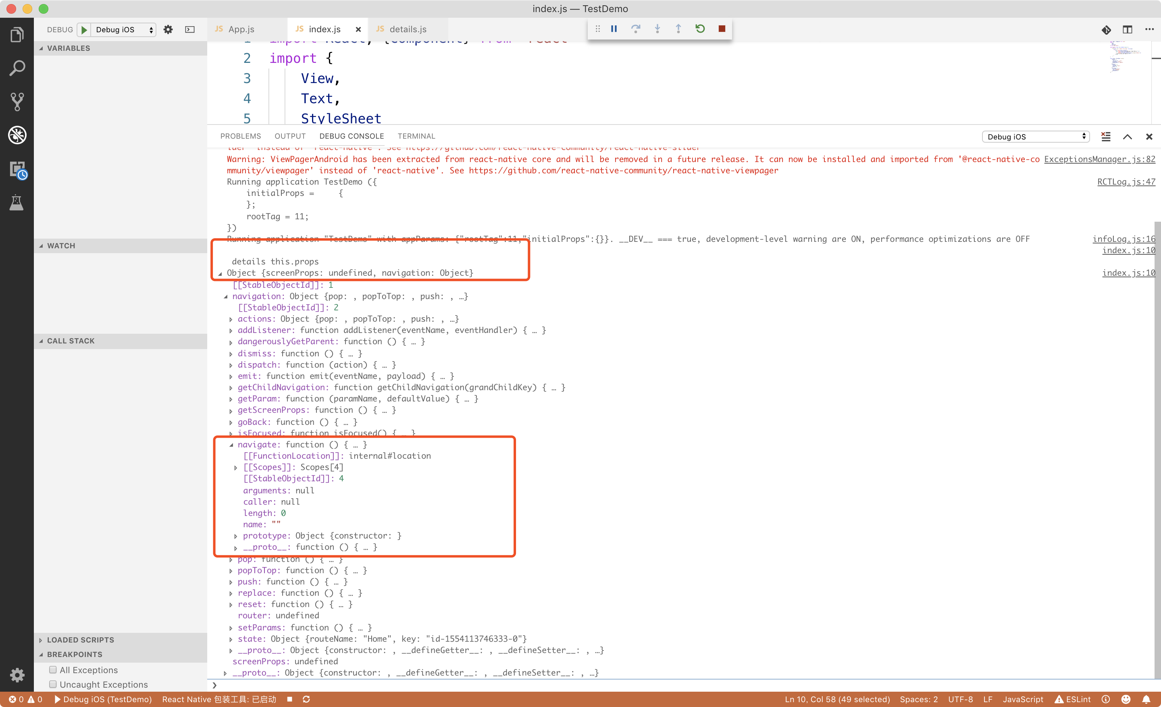Viewport: 1161px width, 707px height.
Task: Click the errors and warnings count in status bar
Action: [25, 699]
